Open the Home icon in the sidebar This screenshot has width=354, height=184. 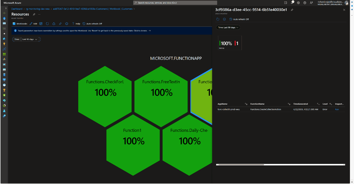coord(4,18)
